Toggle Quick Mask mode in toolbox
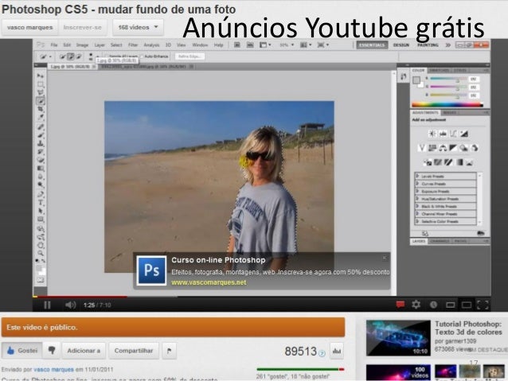 [x=41, y=280]
